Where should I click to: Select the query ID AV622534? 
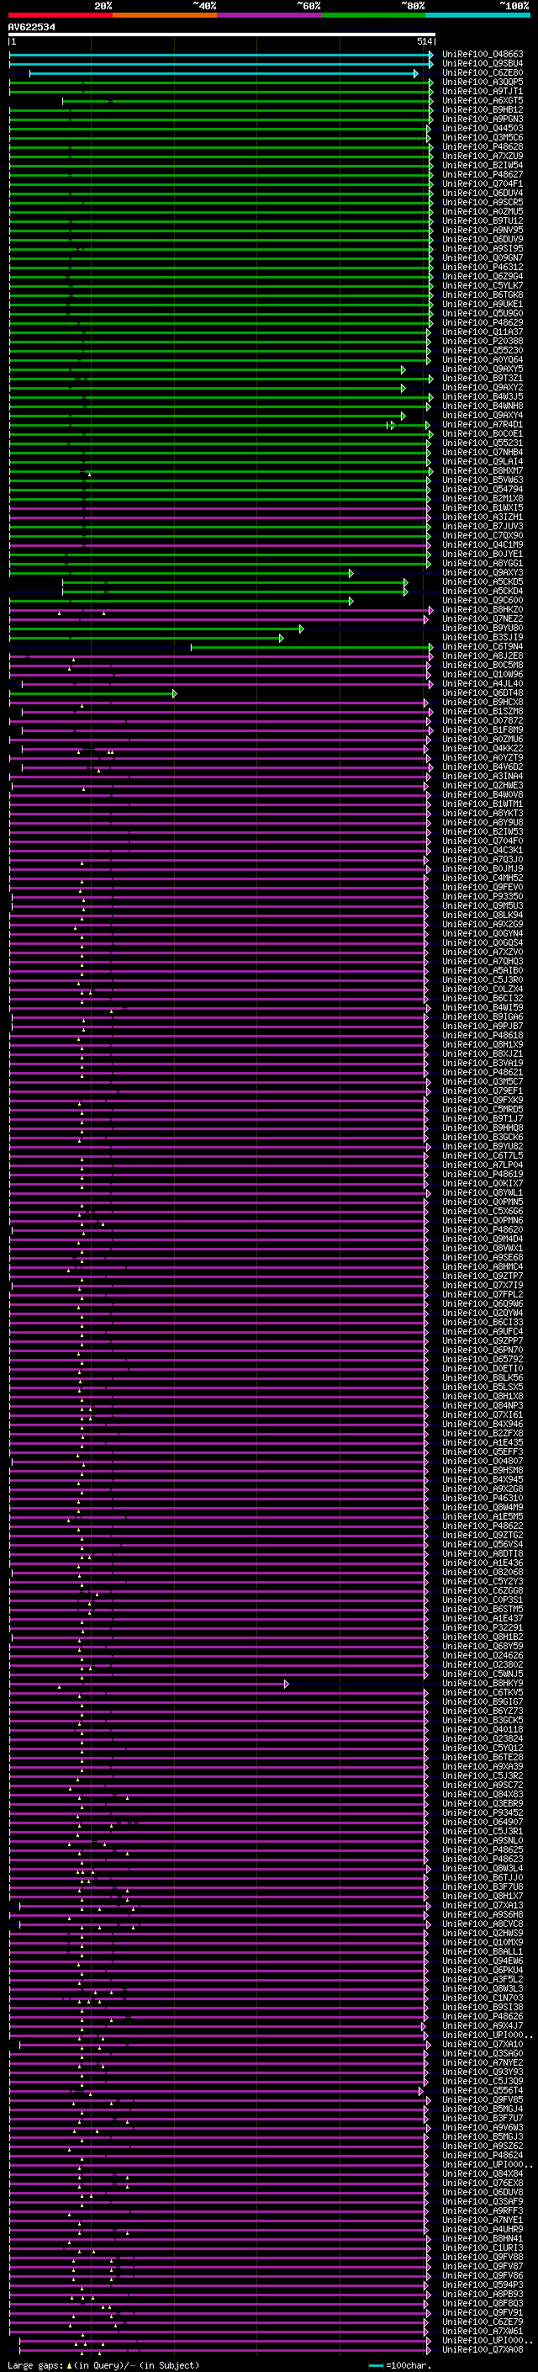tap(31, 27)
